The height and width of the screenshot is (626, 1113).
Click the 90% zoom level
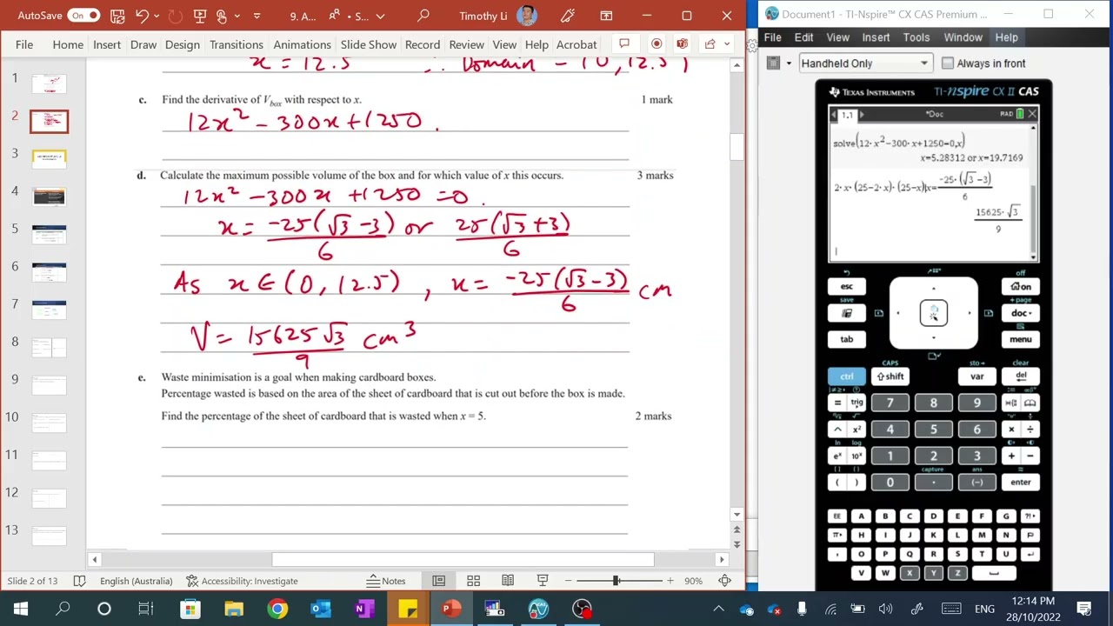693,581
